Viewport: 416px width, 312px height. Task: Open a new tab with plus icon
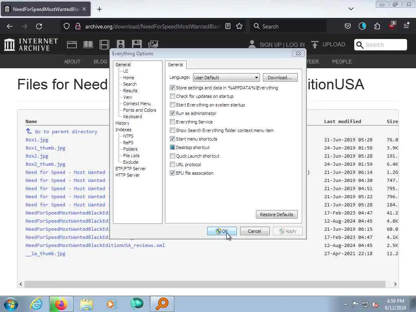[x=99, y=9]
